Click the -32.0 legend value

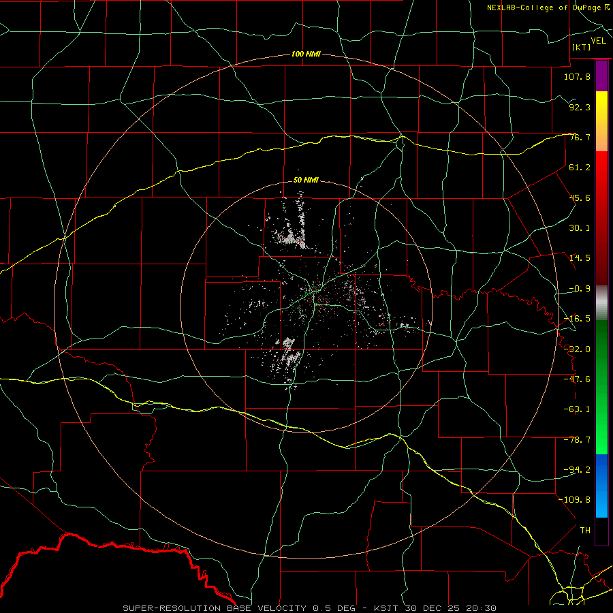[x=577, y=349]
